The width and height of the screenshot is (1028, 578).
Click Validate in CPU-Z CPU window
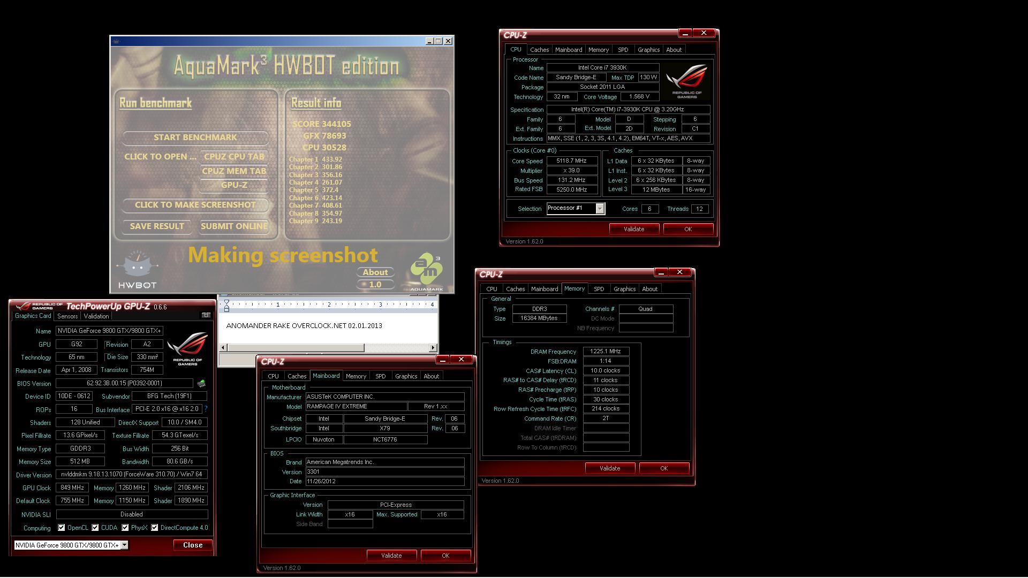coord(634,229)
